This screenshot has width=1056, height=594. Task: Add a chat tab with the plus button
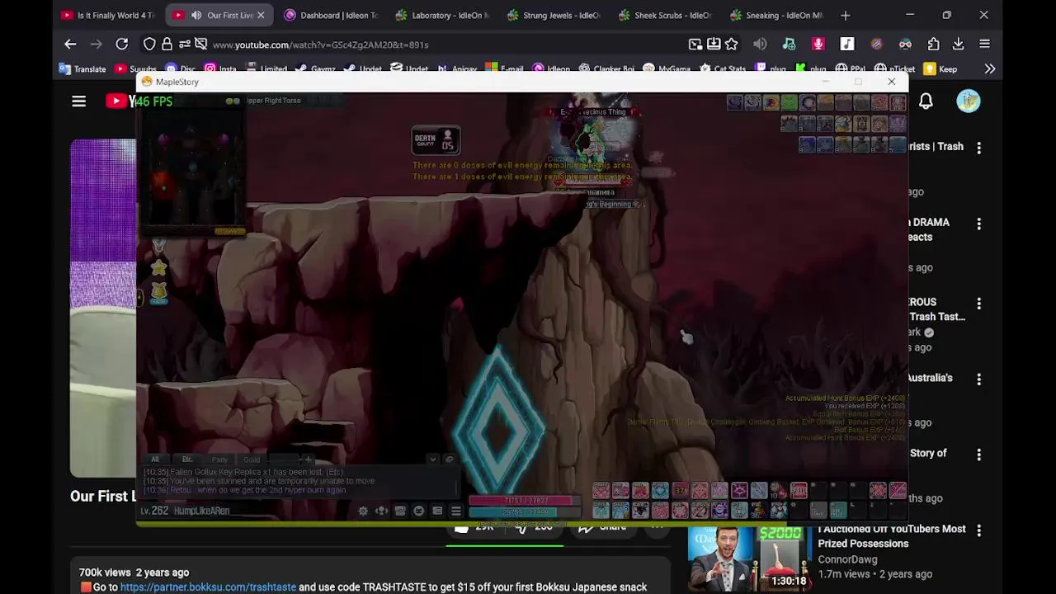pyautogui.click(x=308, y=460)
